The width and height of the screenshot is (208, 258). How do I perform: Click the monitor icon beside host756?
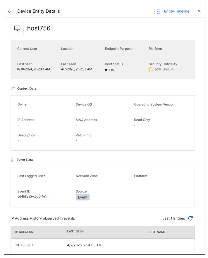coord(17,28)
